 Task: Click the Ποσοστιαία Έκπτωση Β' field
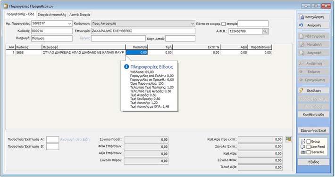52,146
